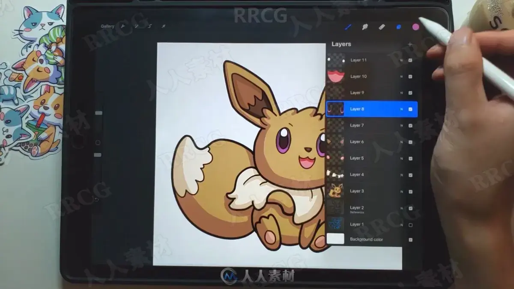Open Layer 3 blend mode N

pos(401,192)
